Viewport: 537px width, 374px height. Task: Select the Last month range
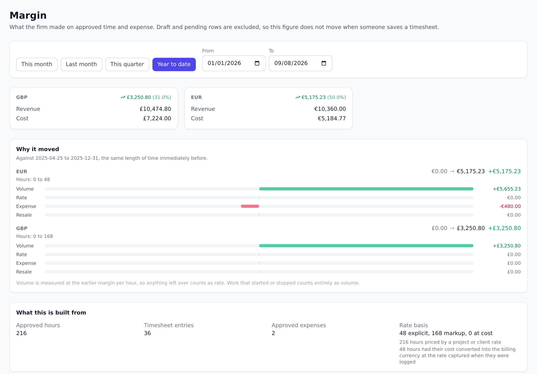[81, 64]
